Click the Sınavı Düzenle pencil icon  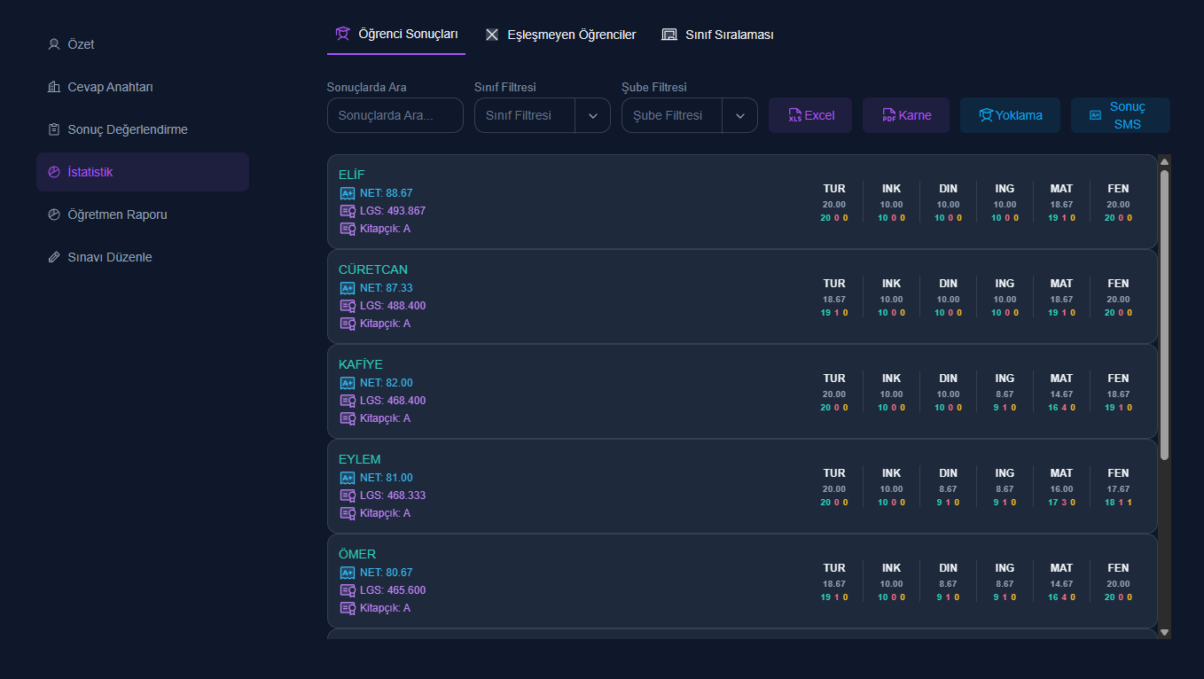tap(54, 257)
